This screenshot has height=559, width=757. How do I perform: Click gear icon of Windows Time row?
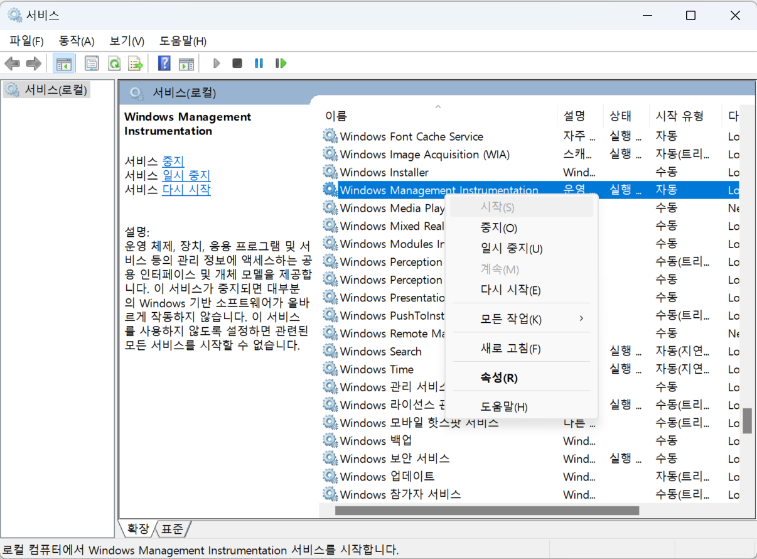pos(330,369)
